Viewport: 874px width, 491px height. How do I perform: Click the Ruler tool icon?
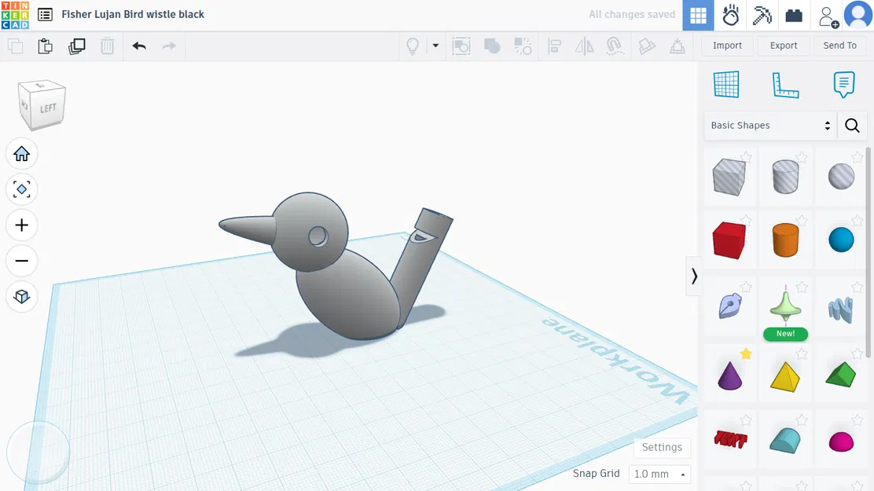(x=785, y=85)
